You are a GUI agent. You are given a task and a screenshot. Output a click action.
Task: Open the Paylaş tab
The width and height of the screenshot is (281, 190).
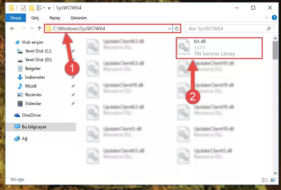(55, 18)
